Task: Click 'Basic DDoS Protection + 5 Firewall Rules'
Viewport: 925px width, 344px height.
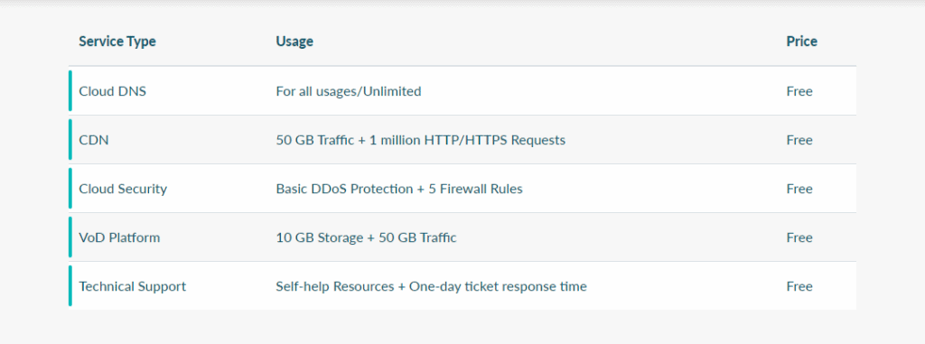Action: click(399, 189)
